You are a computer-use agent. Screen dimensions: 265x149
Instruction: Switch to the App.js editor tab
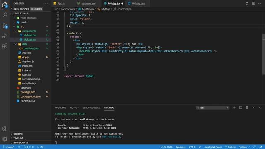[x=61, y=3]
